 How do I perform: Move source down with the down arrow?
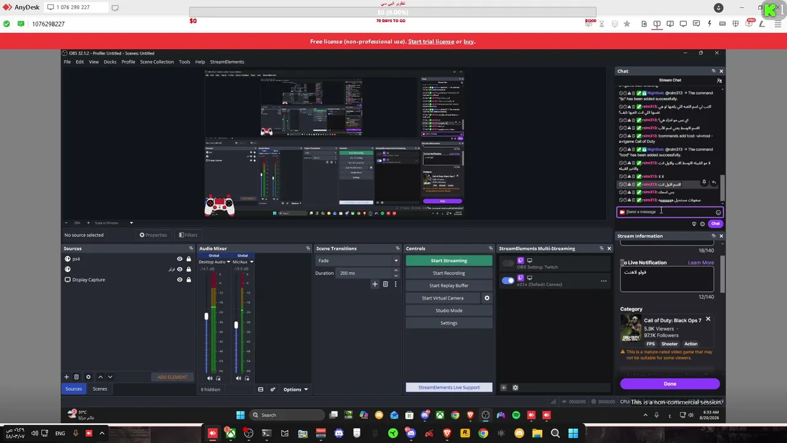110,377
